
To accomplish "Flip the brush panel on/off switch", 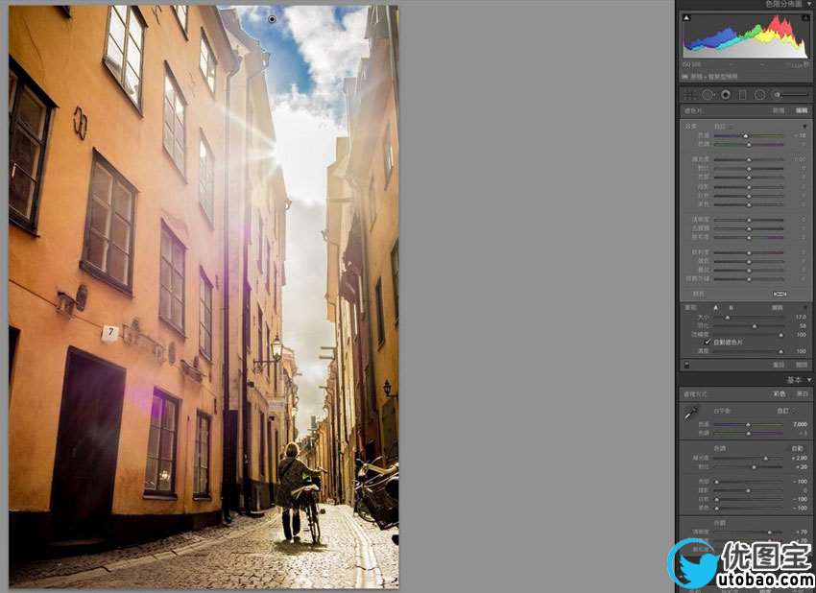I will point(687,365).
